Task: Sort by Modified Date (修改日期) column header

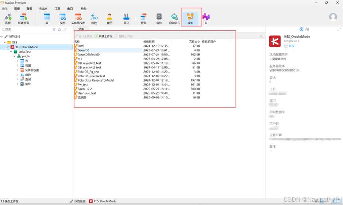Action: tap(157, 42)
